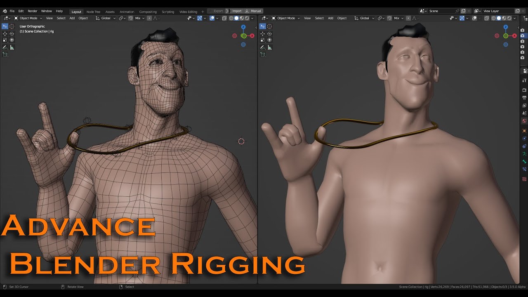Pick the 3D Cursor tool in right viewport
528x297 pixels.
pyautogui.click(x=269, y=26)
